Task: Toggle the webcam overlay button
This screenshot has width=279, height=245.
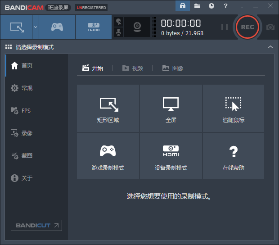Action: coord(137,27)
